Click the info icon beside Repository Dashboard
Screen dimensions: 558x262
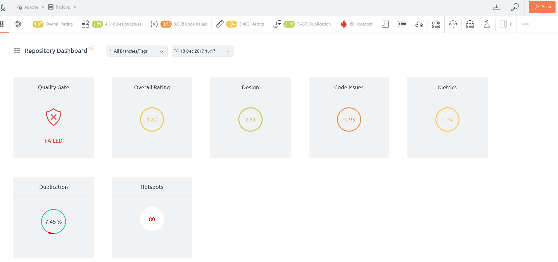[x=91, y=48]
